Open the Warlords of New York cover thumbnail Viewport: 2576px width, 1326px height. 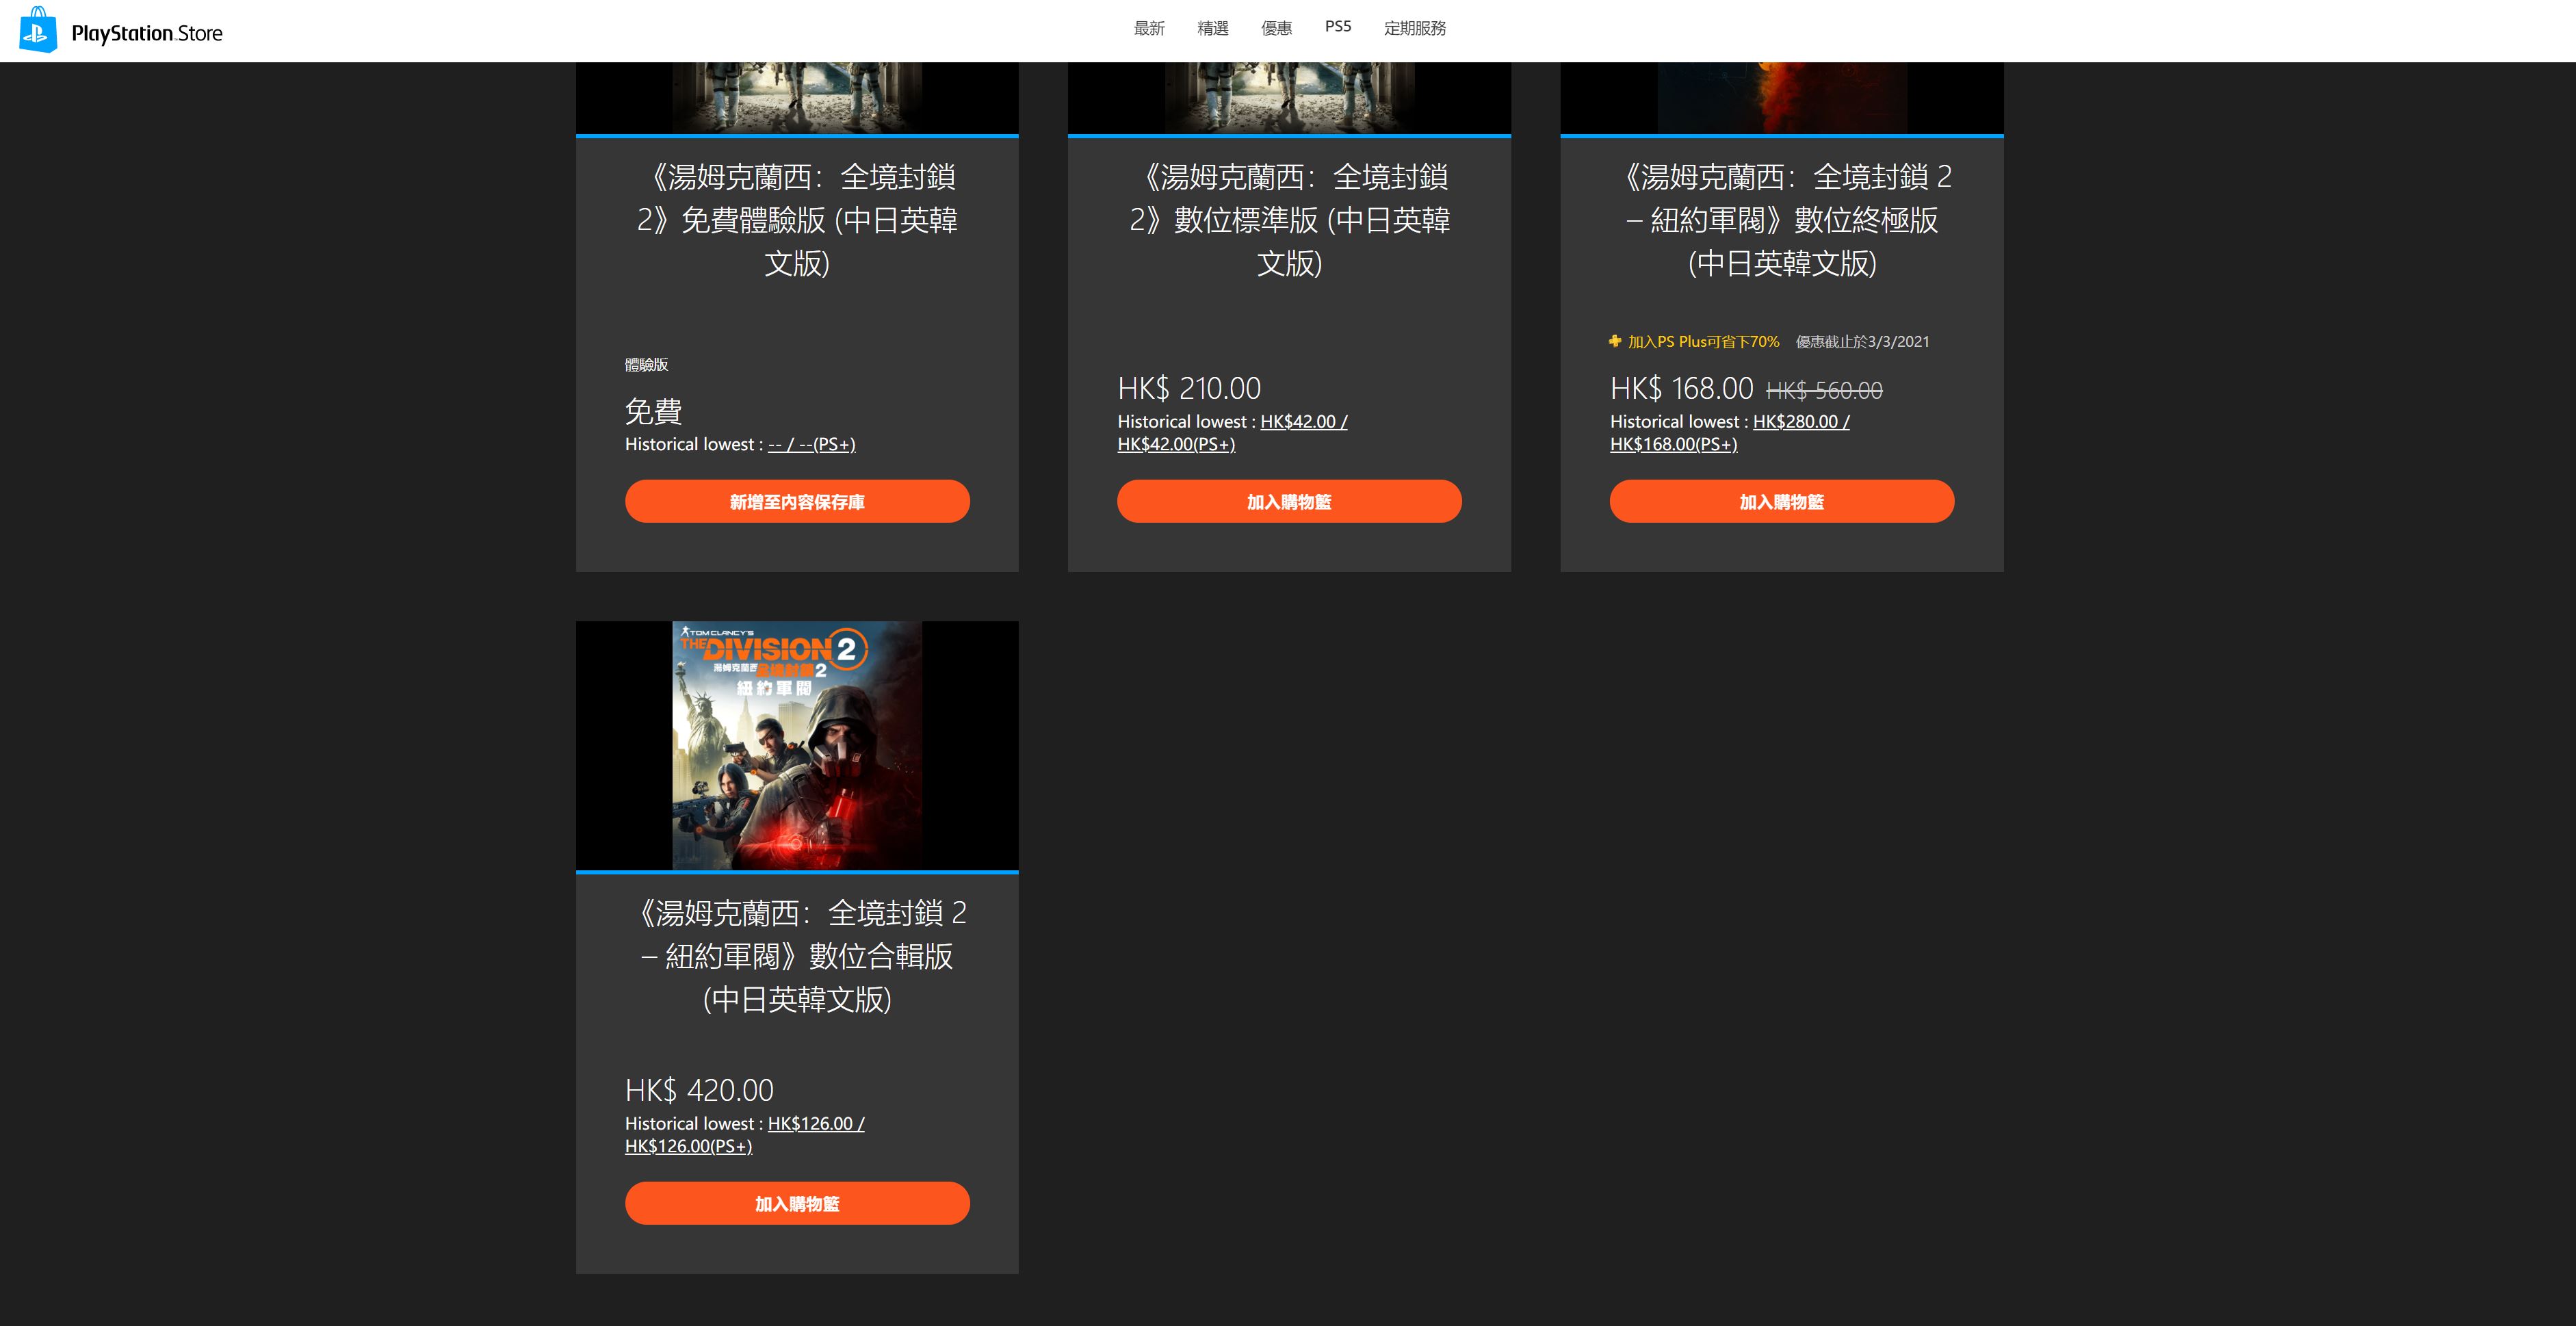(x=796, y=745)
